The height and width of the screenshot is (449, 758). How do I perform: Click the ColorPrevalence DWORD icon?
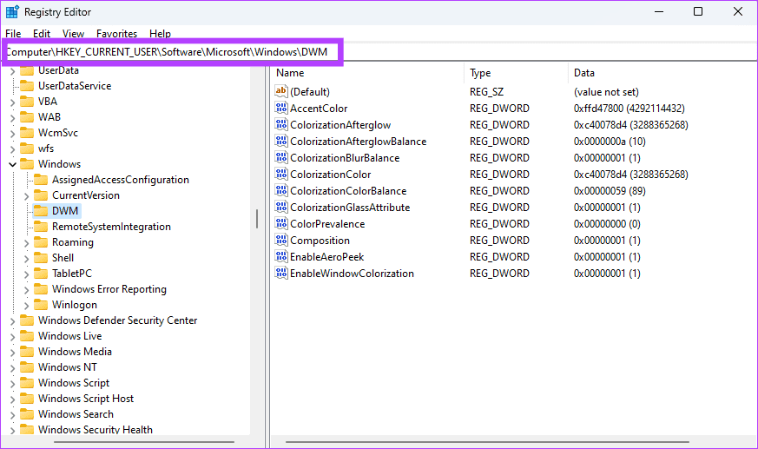(x=280, y=223)
